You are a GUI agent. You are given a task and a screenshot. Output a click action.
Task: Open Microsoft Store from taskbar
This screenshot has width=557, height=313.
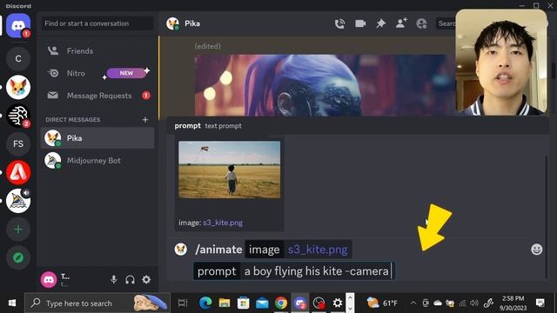[x=244, y=303]
